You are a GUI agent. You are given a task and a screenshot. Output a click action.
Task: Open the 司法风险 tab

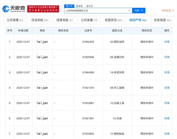tap(40, 20)
